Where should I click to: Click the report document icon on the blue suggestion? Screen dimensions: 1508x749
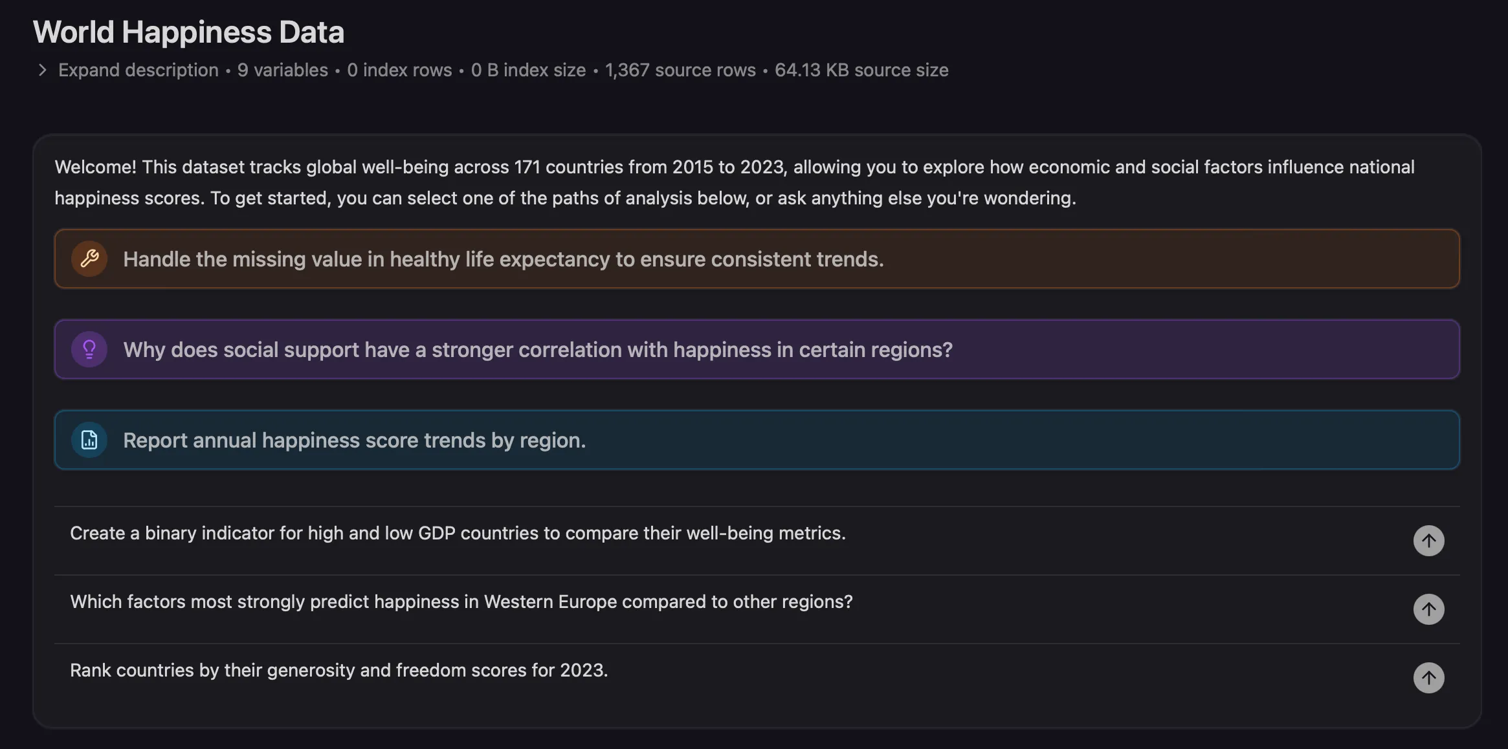(x=89, y=440)
